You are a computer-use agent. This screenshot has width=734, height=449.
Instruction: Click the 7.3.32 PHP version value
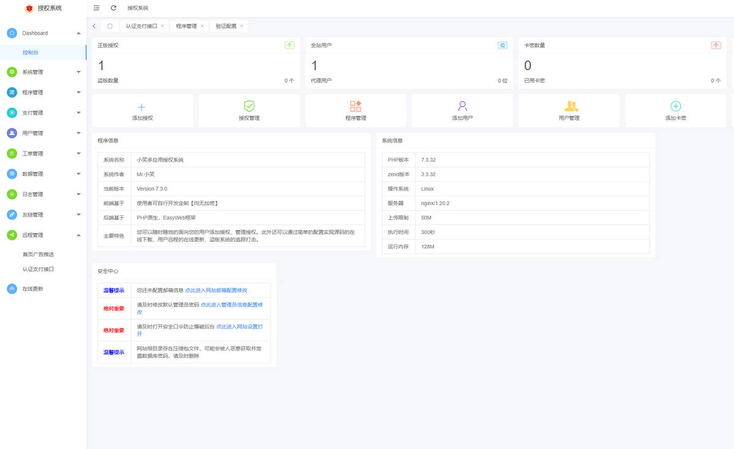click(428, 160)
